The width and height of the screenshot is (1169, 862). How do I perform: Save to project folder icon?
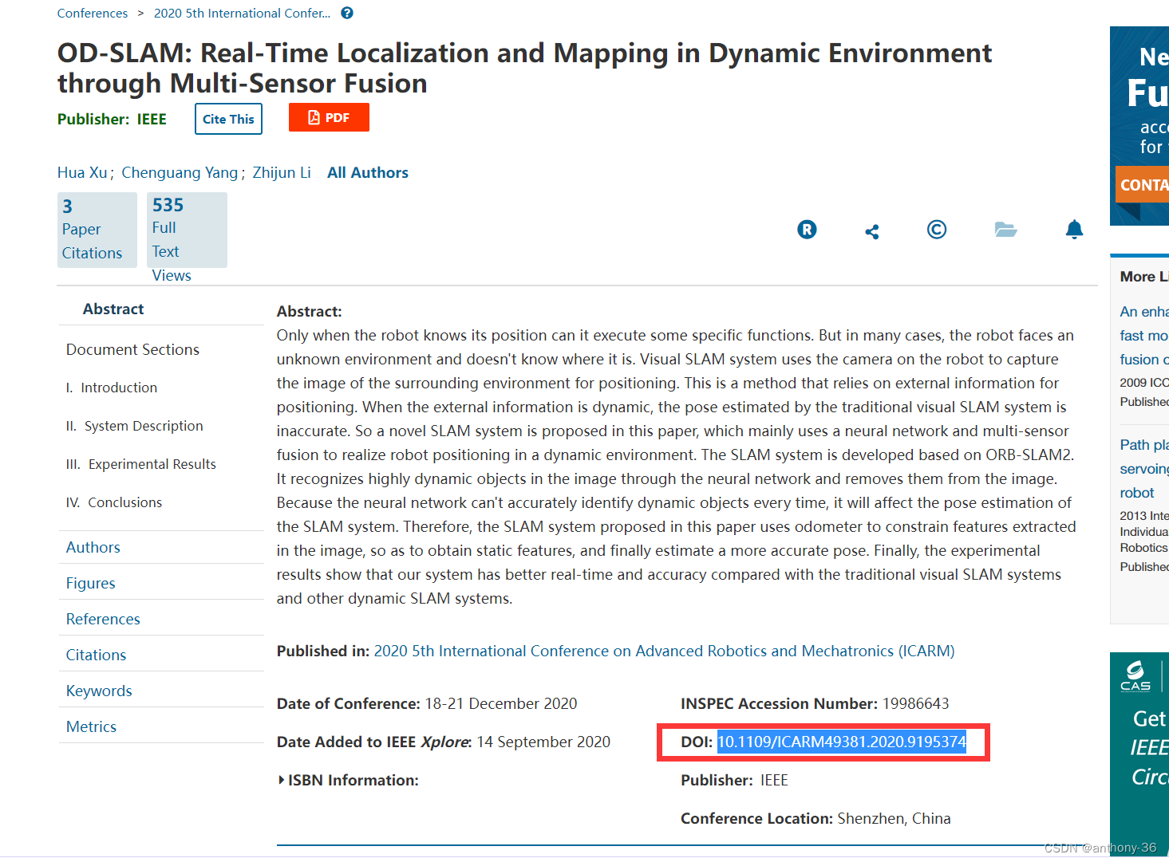point(1005,230)
